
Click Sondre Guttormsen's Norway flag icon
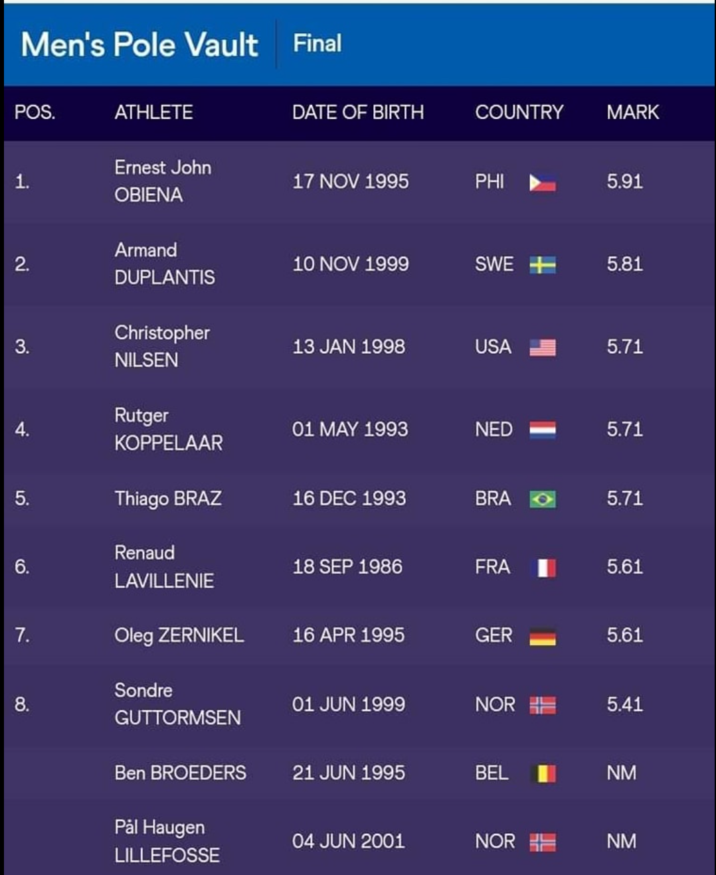pos(542,705)
